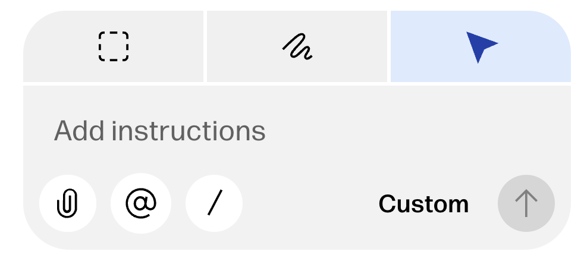This screenshot has width=584, height=264.
Task: Open the @ mentions picker
Action: (141, 204)
